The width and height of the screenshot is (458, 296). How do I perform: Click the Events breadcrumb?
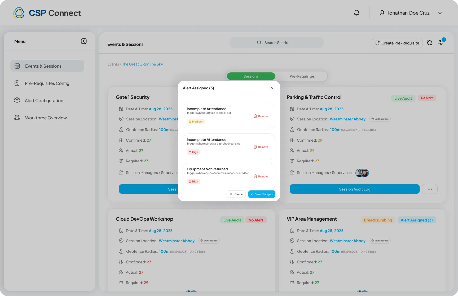(x=113, y=64)
